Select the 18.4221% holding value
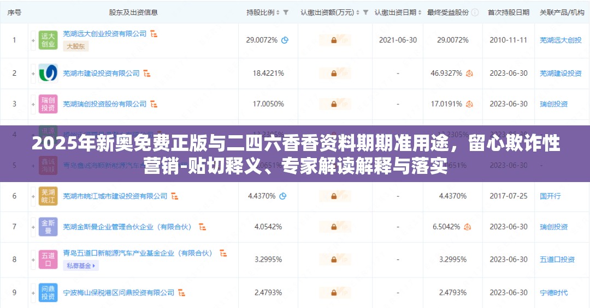Image resolution: width=590 pixels, height=308 pixels. [x=268, y=73]
